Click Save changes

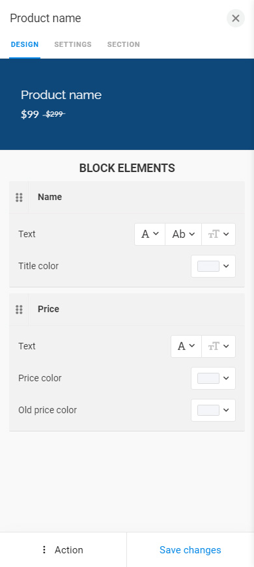coord(190,549)
